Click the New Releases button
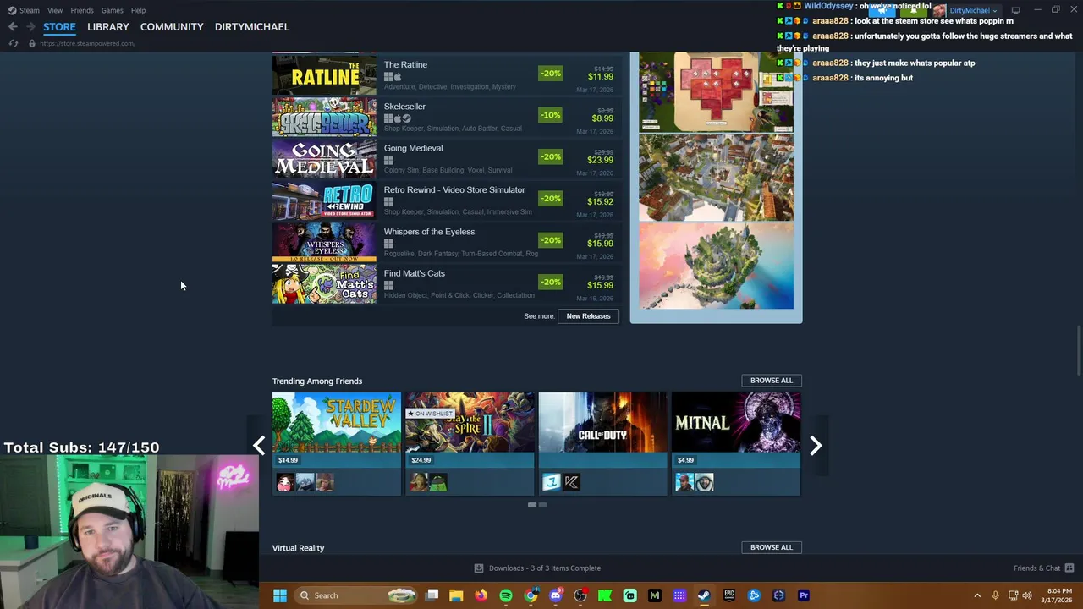Screen dimensions: 1083x609 click(x=588, y=316)
